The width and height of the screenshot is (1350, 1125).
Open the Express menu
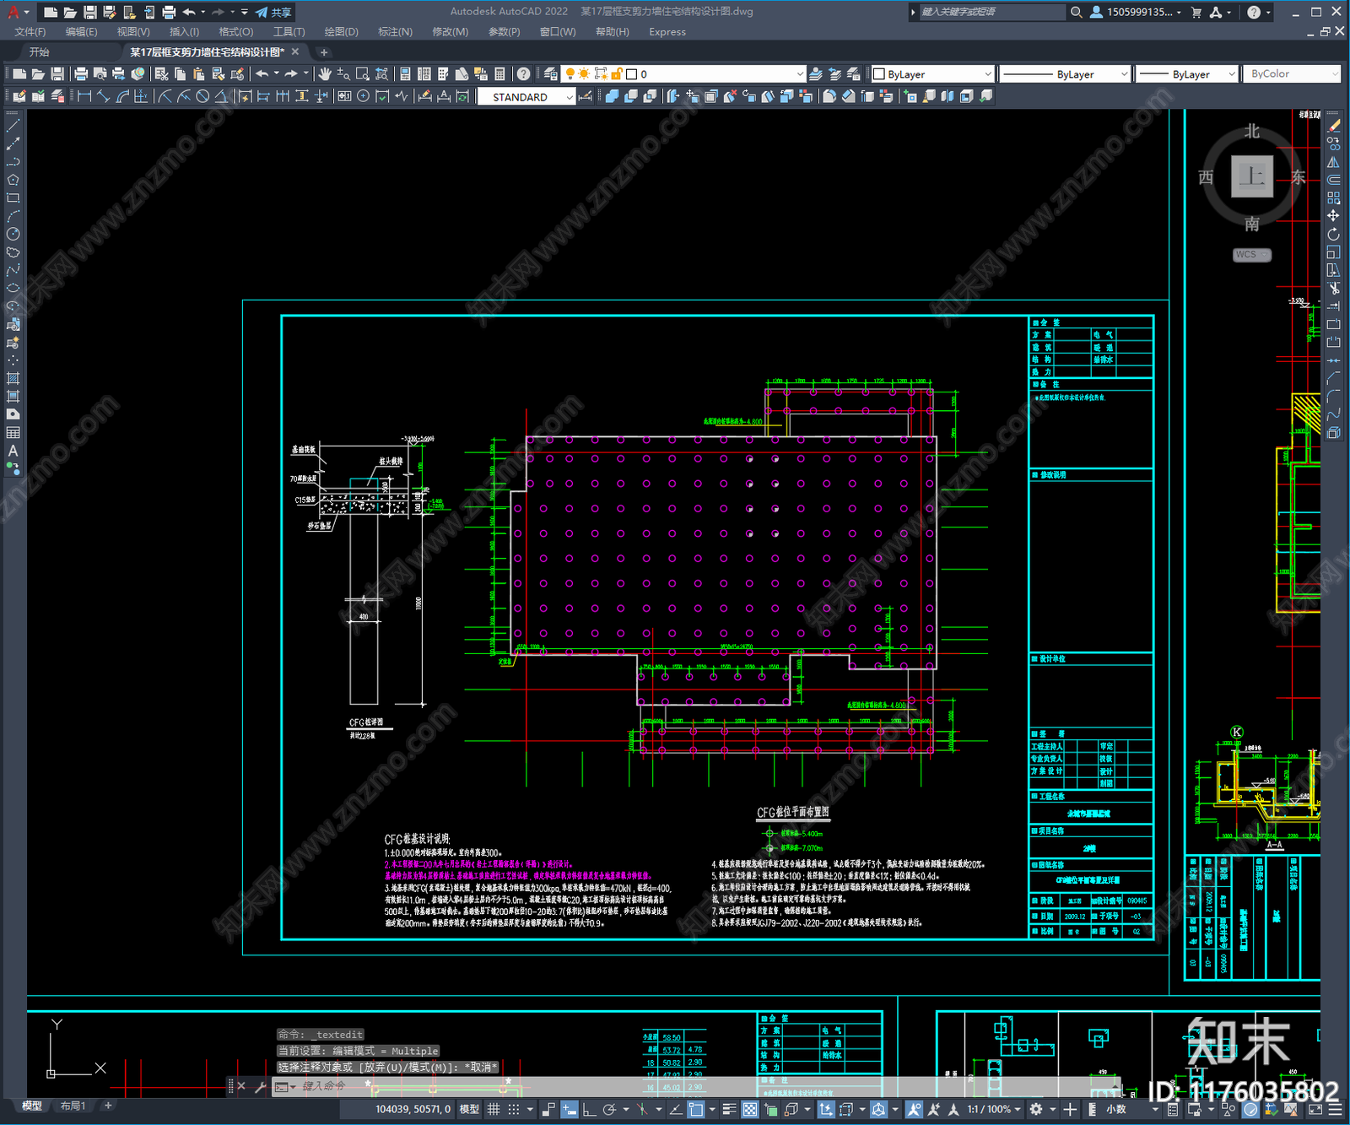[667, 32]
